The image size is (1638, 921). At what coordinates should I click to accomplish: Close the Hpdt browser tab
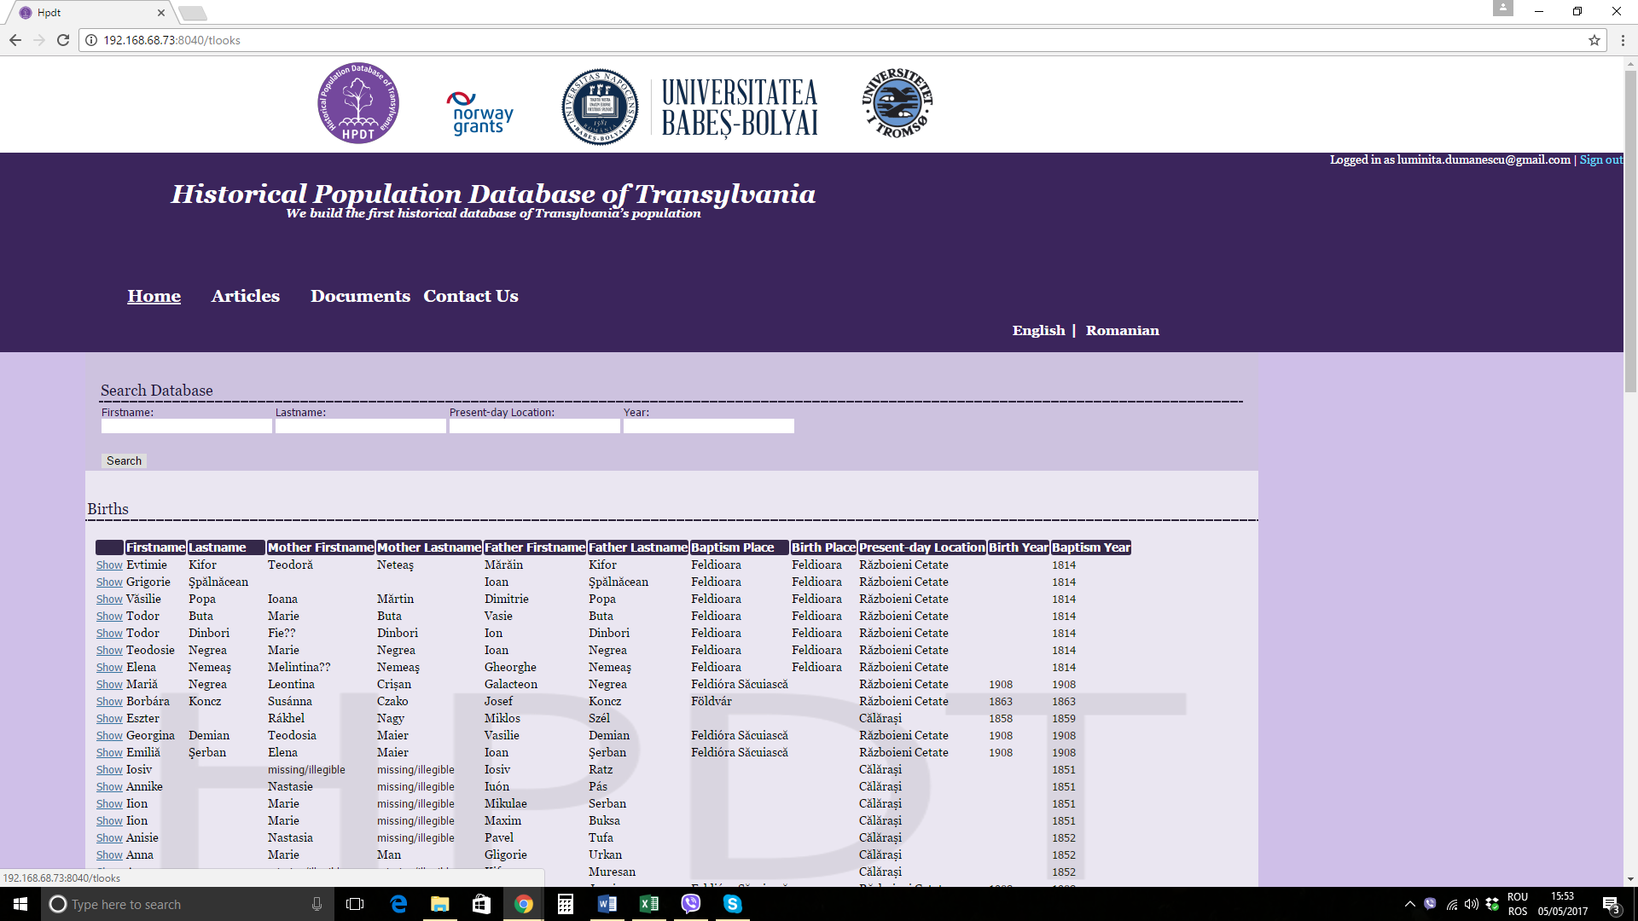point(161,13)
